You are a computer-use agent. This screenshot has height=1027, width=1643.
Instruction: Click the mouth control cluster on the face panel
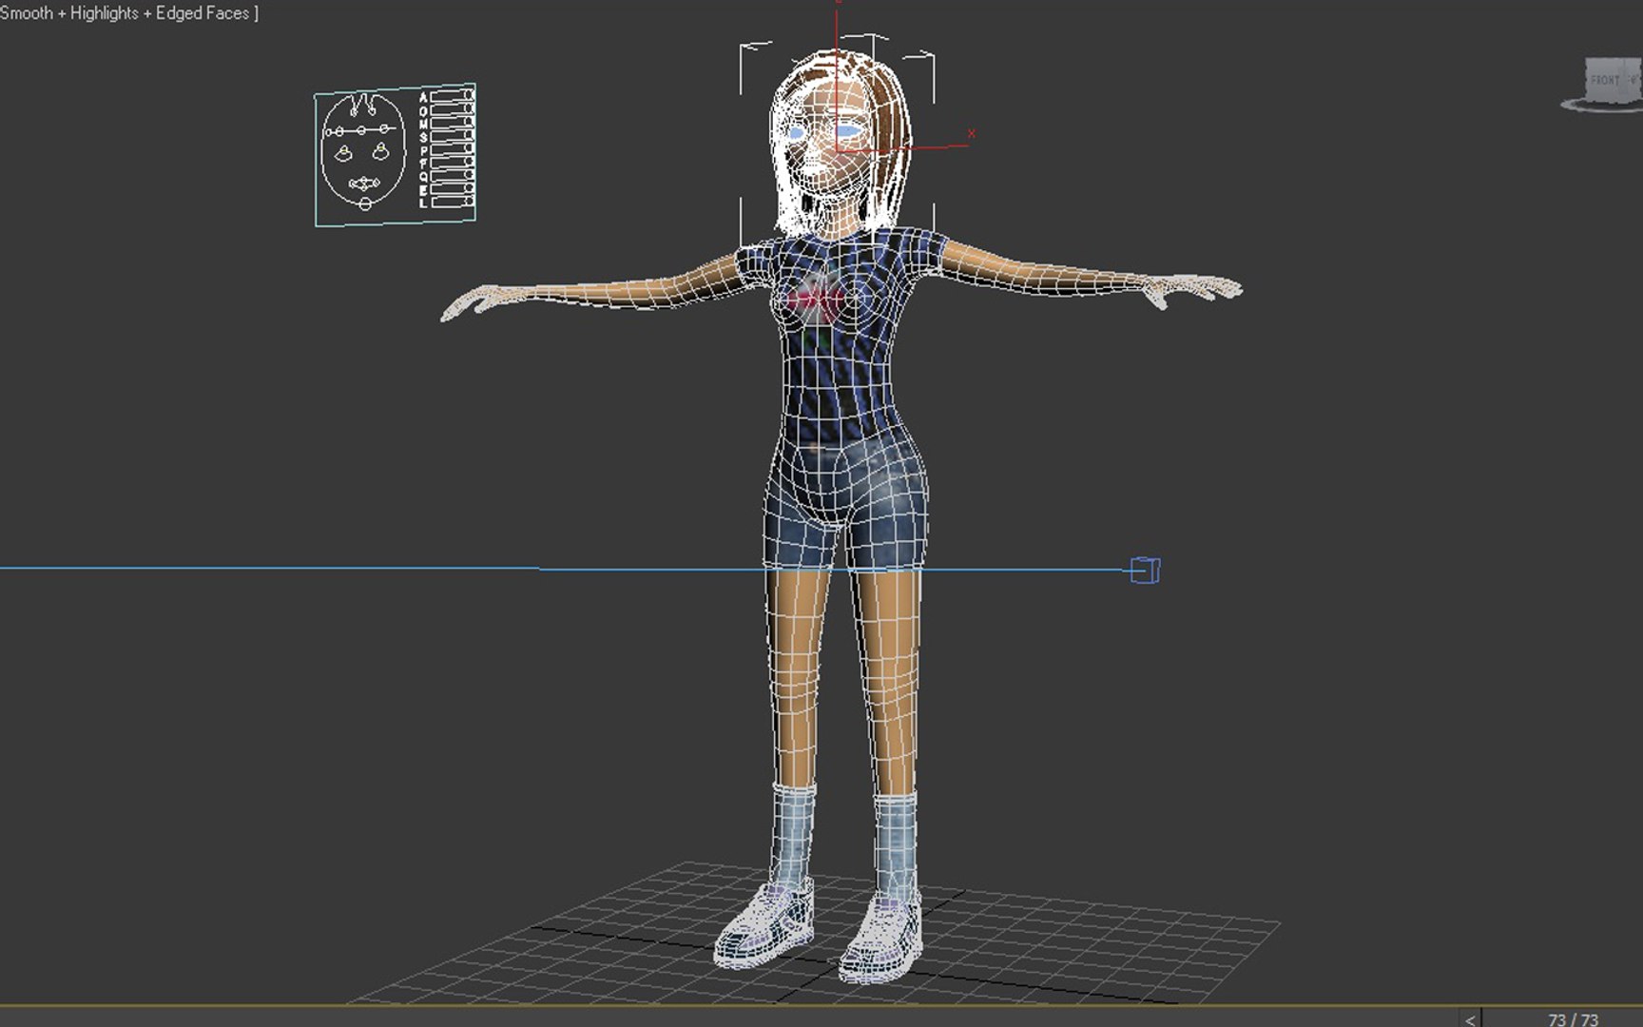[364, 184]
